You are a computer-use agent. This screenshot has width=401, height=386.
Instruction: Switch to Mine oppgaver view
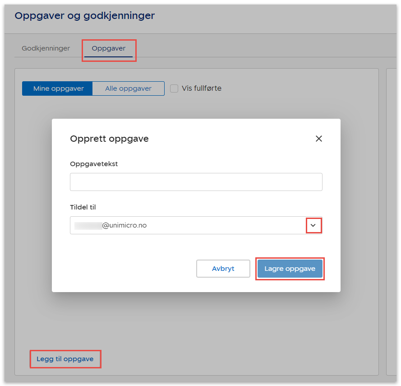(x=58, y=88)
